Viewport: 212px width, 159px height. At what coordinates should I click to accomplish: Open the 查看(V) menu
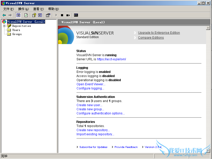(x=39, y=9)
